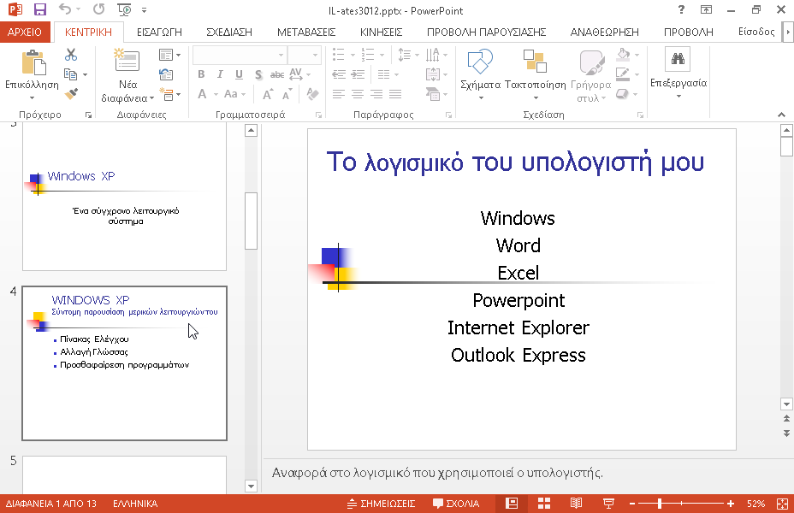Open the columns dropdown
794x513 pixels.
click(x=388, y=74)
